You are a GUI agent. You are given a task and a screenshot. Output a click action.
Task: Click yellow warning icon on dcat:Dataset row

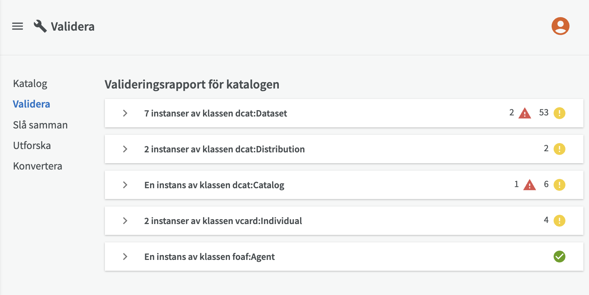click(559, 113)
